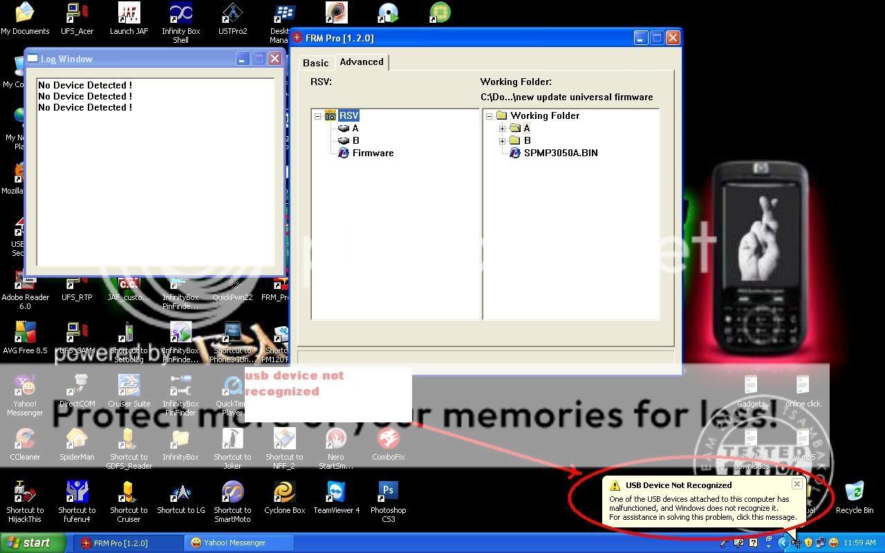Open Shortcut to Cruiser icon
885x553 pixels.
click(x=129, y=503)
